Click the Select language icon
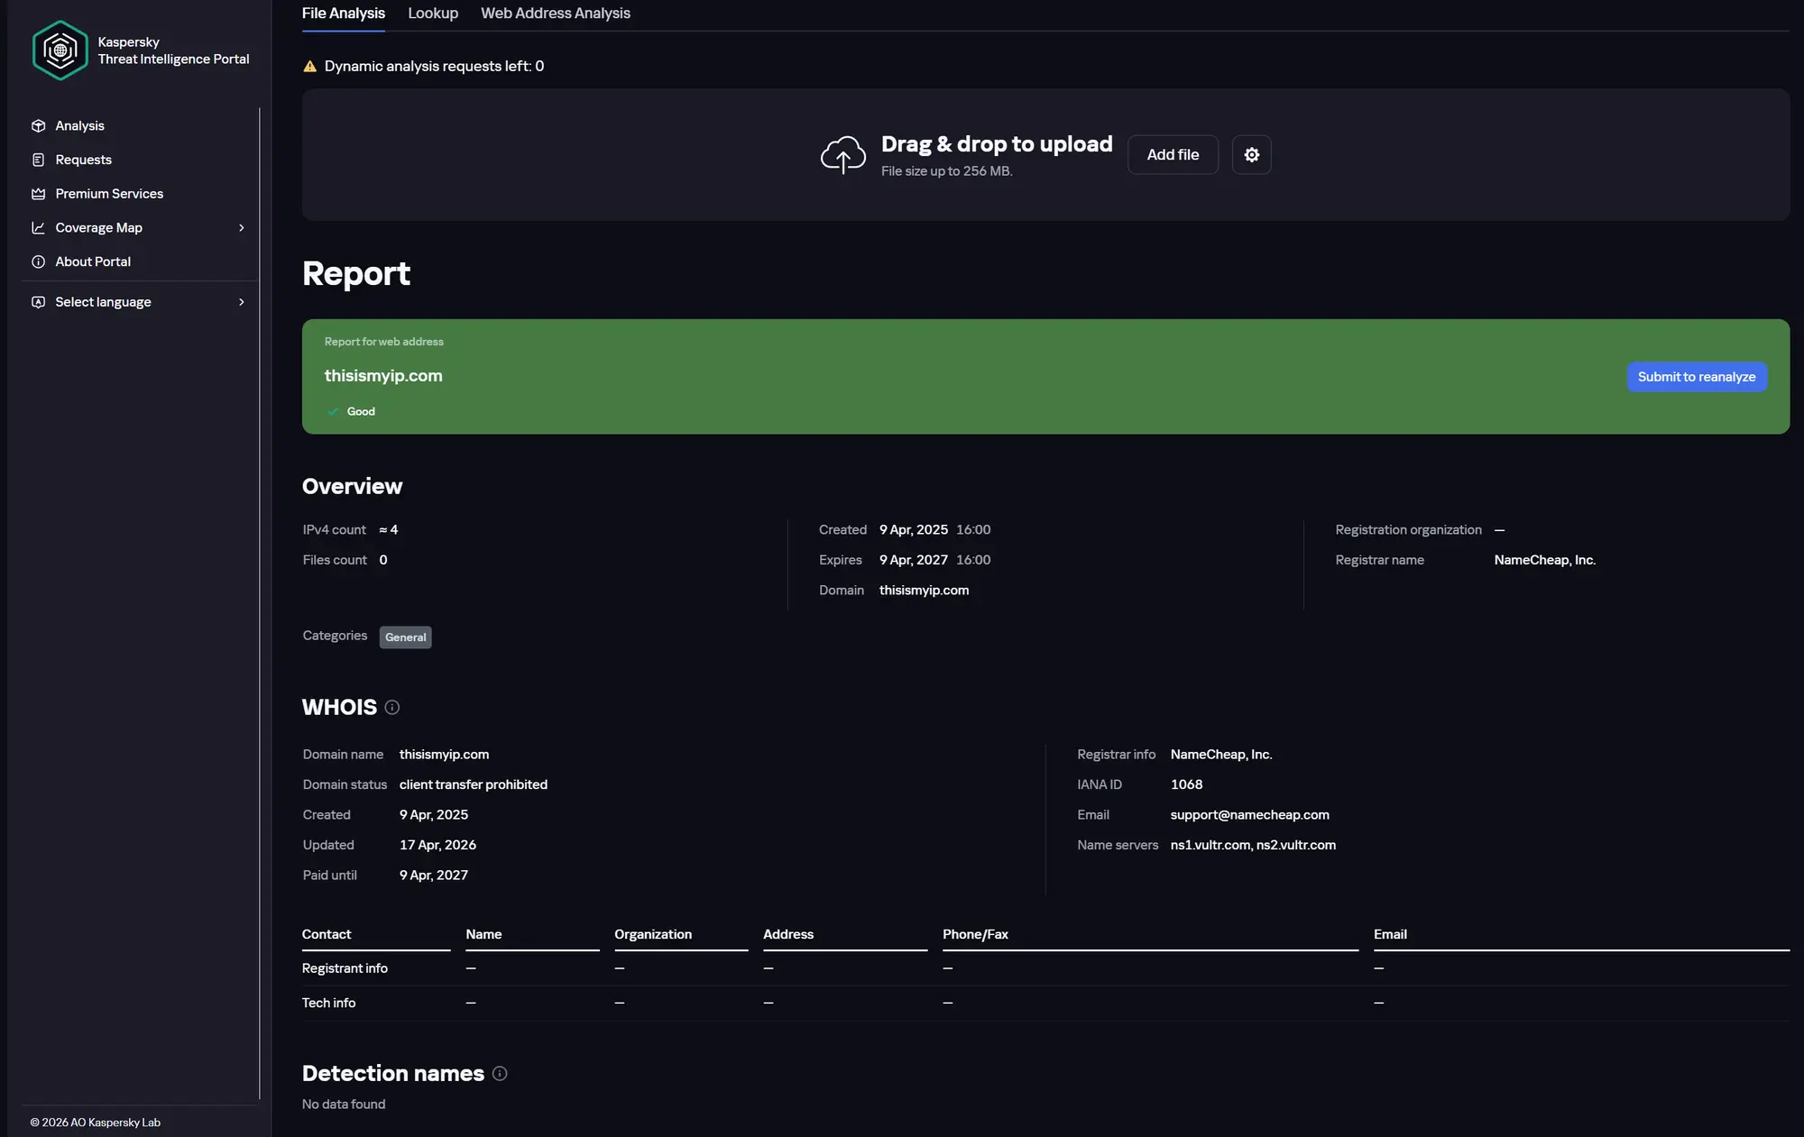The width and height of the screenshot is (1804, 1137). pyautogui.click(x=38, y=302)
